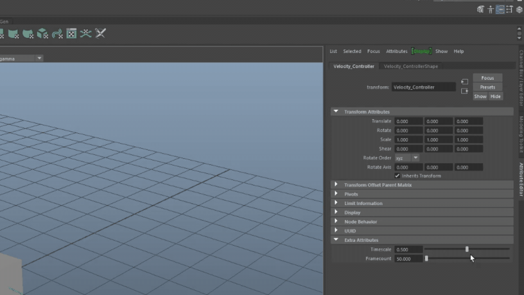
Task: Click the Rotate X value field
Action: point(409,130)
